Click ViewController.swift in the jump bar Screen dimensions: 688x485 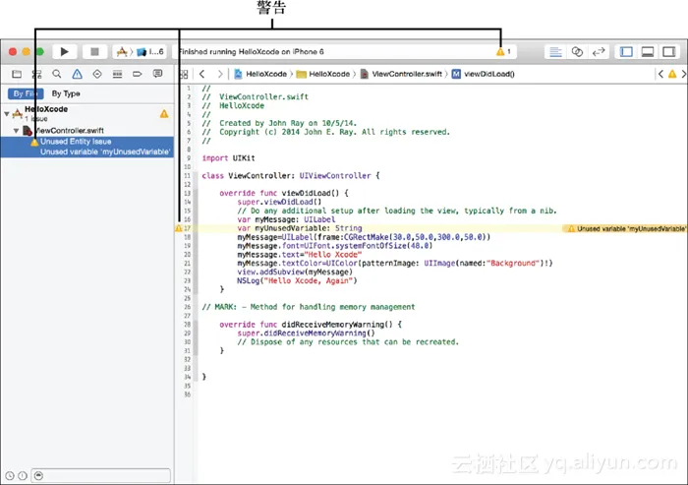401,74
